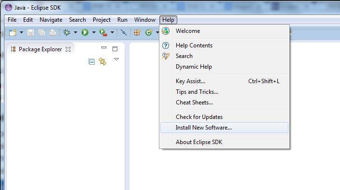Choose Search in the Help menu
This screenshot has height=190, width=340.
(225, 56)
